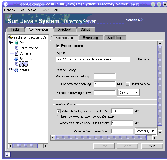Switch to the Audit Log tab
Screen dimensions: 167x160
114,38
